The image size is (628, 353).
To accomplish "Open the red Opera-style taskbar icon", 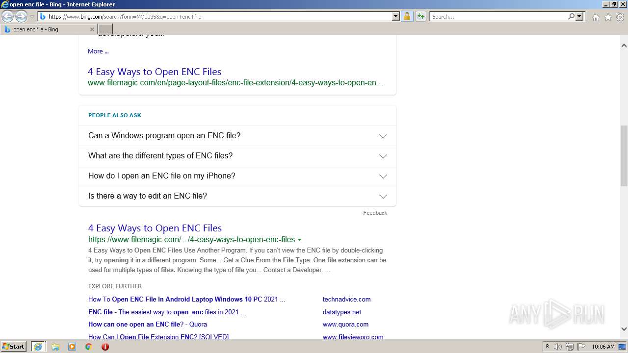I will coord(105,347).
